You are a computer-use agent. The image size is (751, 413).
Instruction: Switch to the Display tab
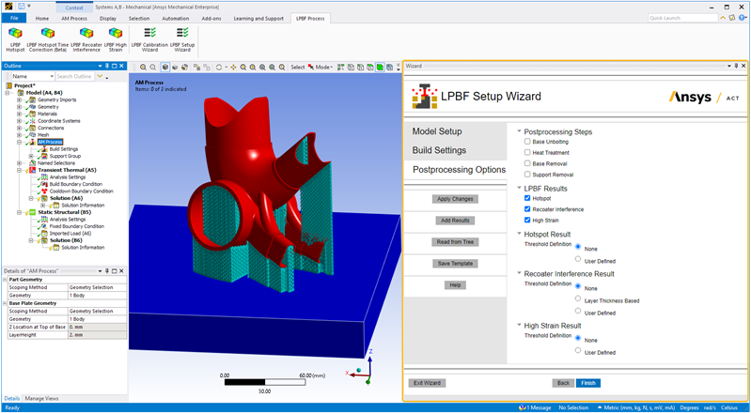click(108, 18)
